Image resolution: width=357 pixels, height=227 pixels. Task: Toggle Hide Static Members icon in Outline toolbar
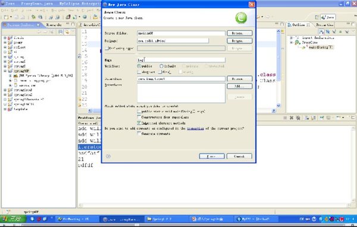(334, 32)
